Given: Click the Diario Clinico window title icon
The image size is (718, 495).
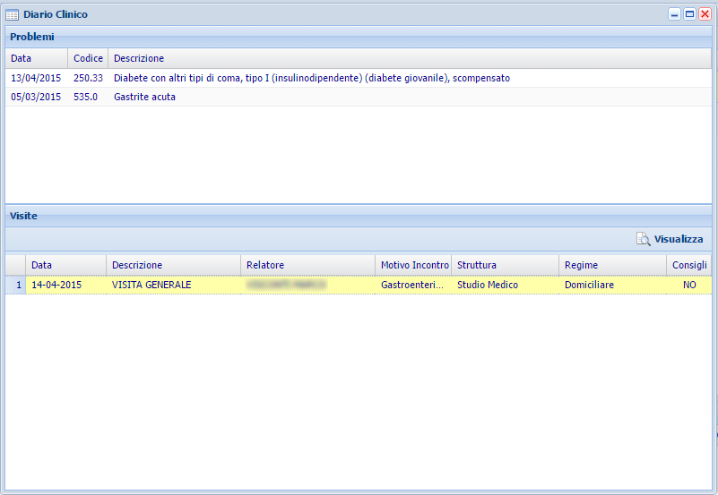Looking at the screenshot, I should (13, 15).
